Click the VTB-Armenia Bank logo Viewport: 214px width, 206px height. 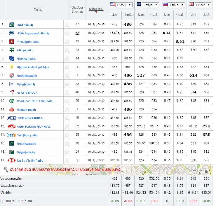[12, 33]
